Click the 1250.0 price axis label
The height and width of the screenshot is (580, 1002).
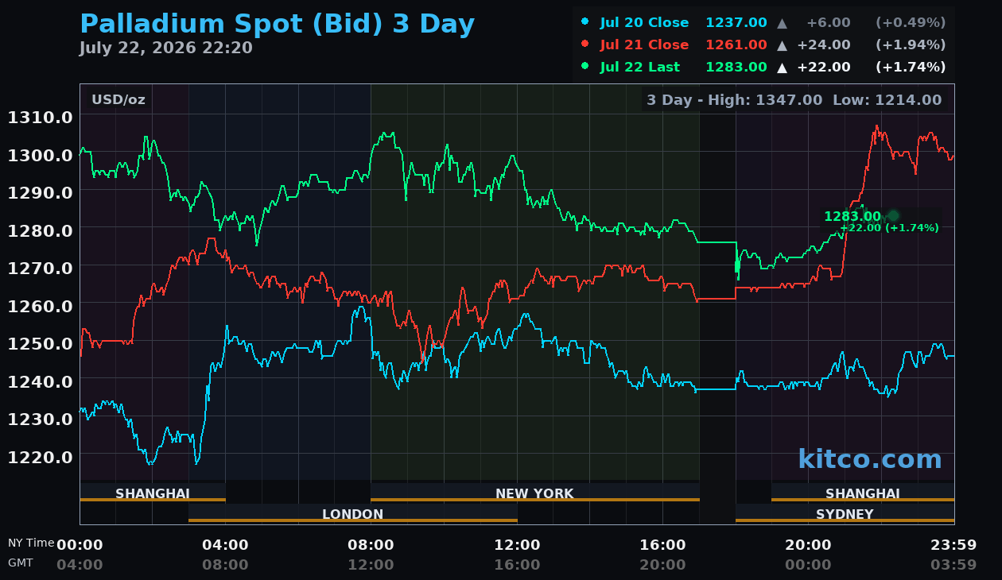(41, 344)
